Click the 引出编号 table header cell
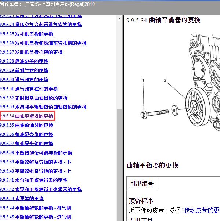This screenshot has height=221, width=220. (142, 184)
